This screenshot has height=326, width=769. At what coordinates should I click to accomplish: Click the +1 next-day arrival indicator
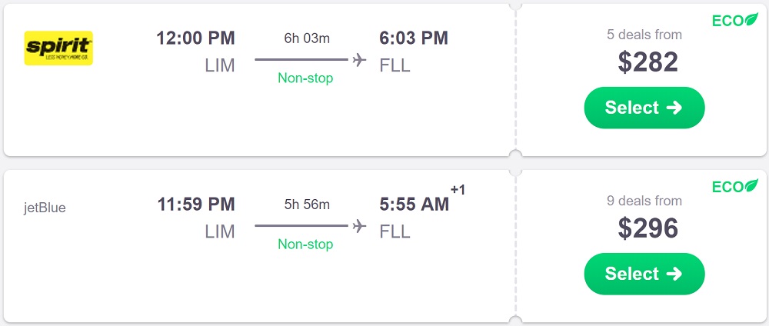click(458, 190)
